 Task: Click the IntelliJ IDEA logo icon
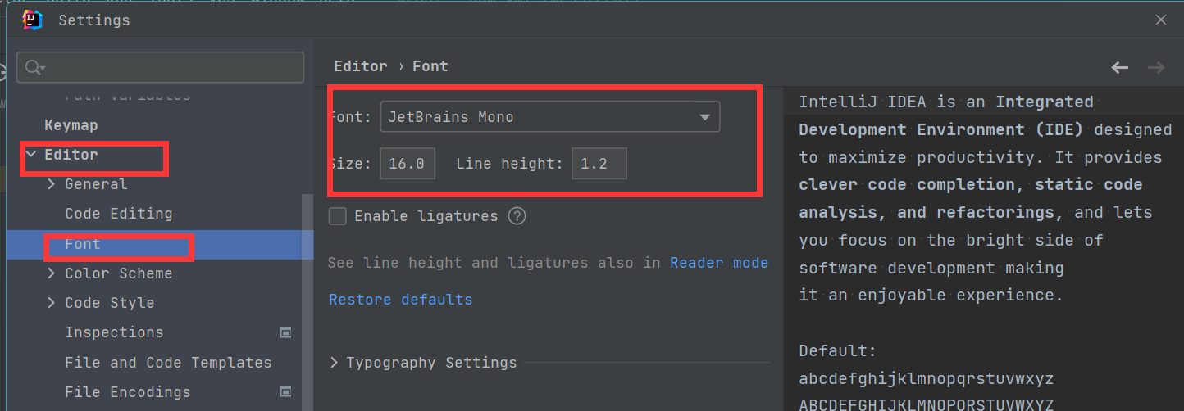[x=33, y=20]
